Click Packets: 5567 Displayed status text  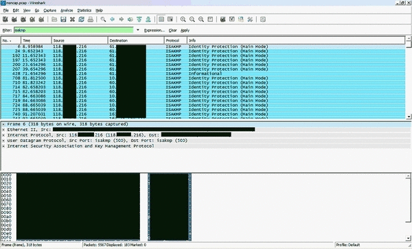coord(115,245)
